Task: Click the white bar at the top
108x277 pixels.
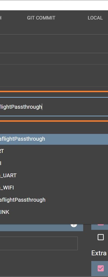Action: click(x=54, y=5)
